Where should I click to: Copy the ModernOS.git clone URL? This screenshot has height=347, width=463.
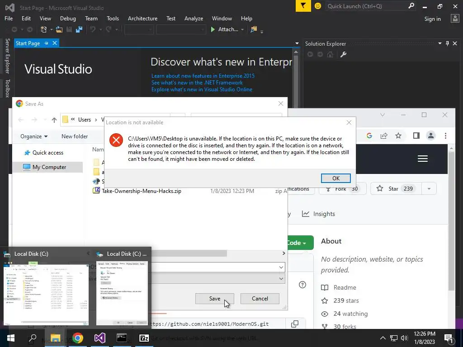295,324
